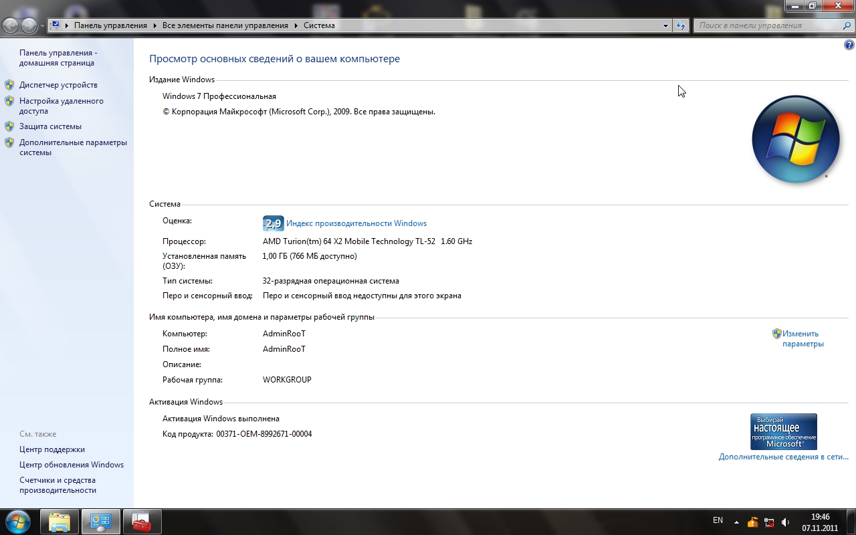Viewport: 856px width, 535px height.
Task: Click the Microsoft Corp 2009 copyright line
Action: 299,112
